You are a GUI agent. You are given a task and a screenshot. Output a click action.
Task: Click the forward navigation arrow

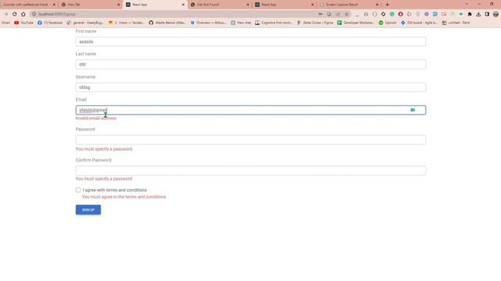(x=5, y=14)
